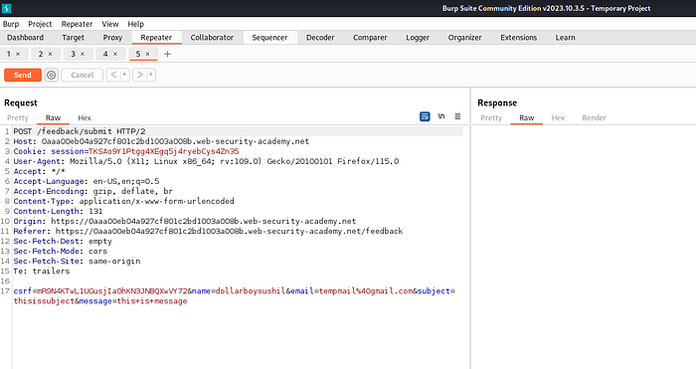696x369 pixels.
Task: Switch Request view to Raw
Action: coord(53,117)
